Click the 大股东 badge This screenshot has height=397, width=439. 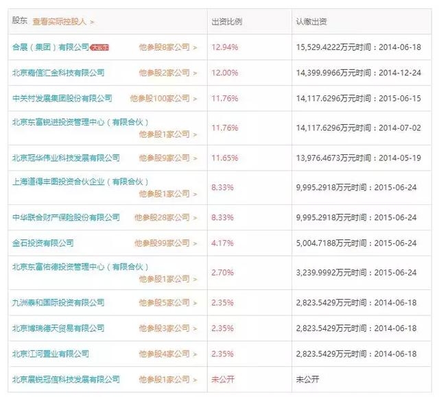click(99, 47)
